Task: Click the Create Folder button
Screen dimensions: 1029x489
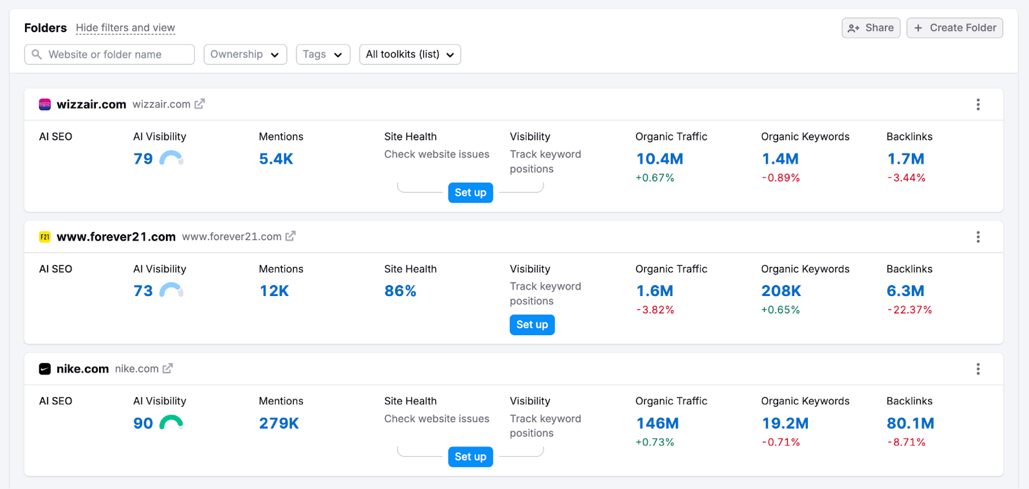Action: (954, 28)
